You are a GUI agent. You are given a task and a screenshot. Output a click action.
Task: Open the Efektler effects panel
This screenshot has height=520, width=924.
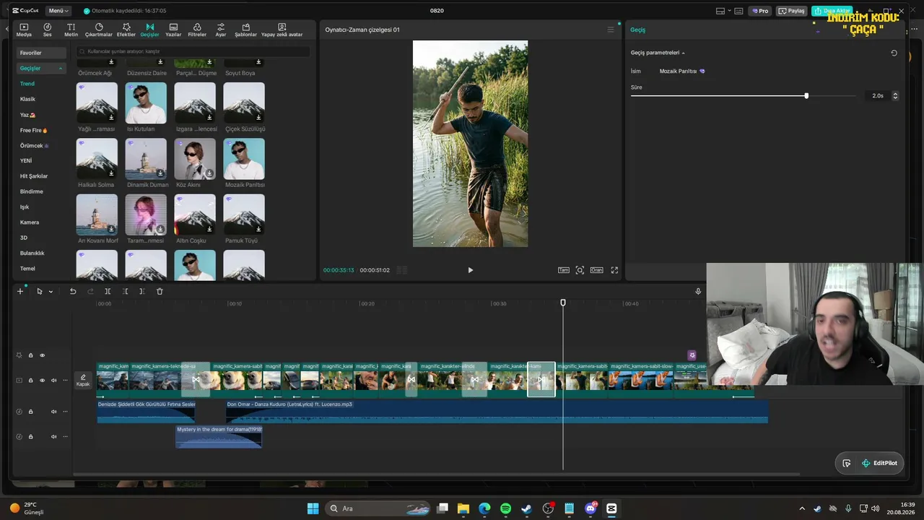[x=126, y=30]
